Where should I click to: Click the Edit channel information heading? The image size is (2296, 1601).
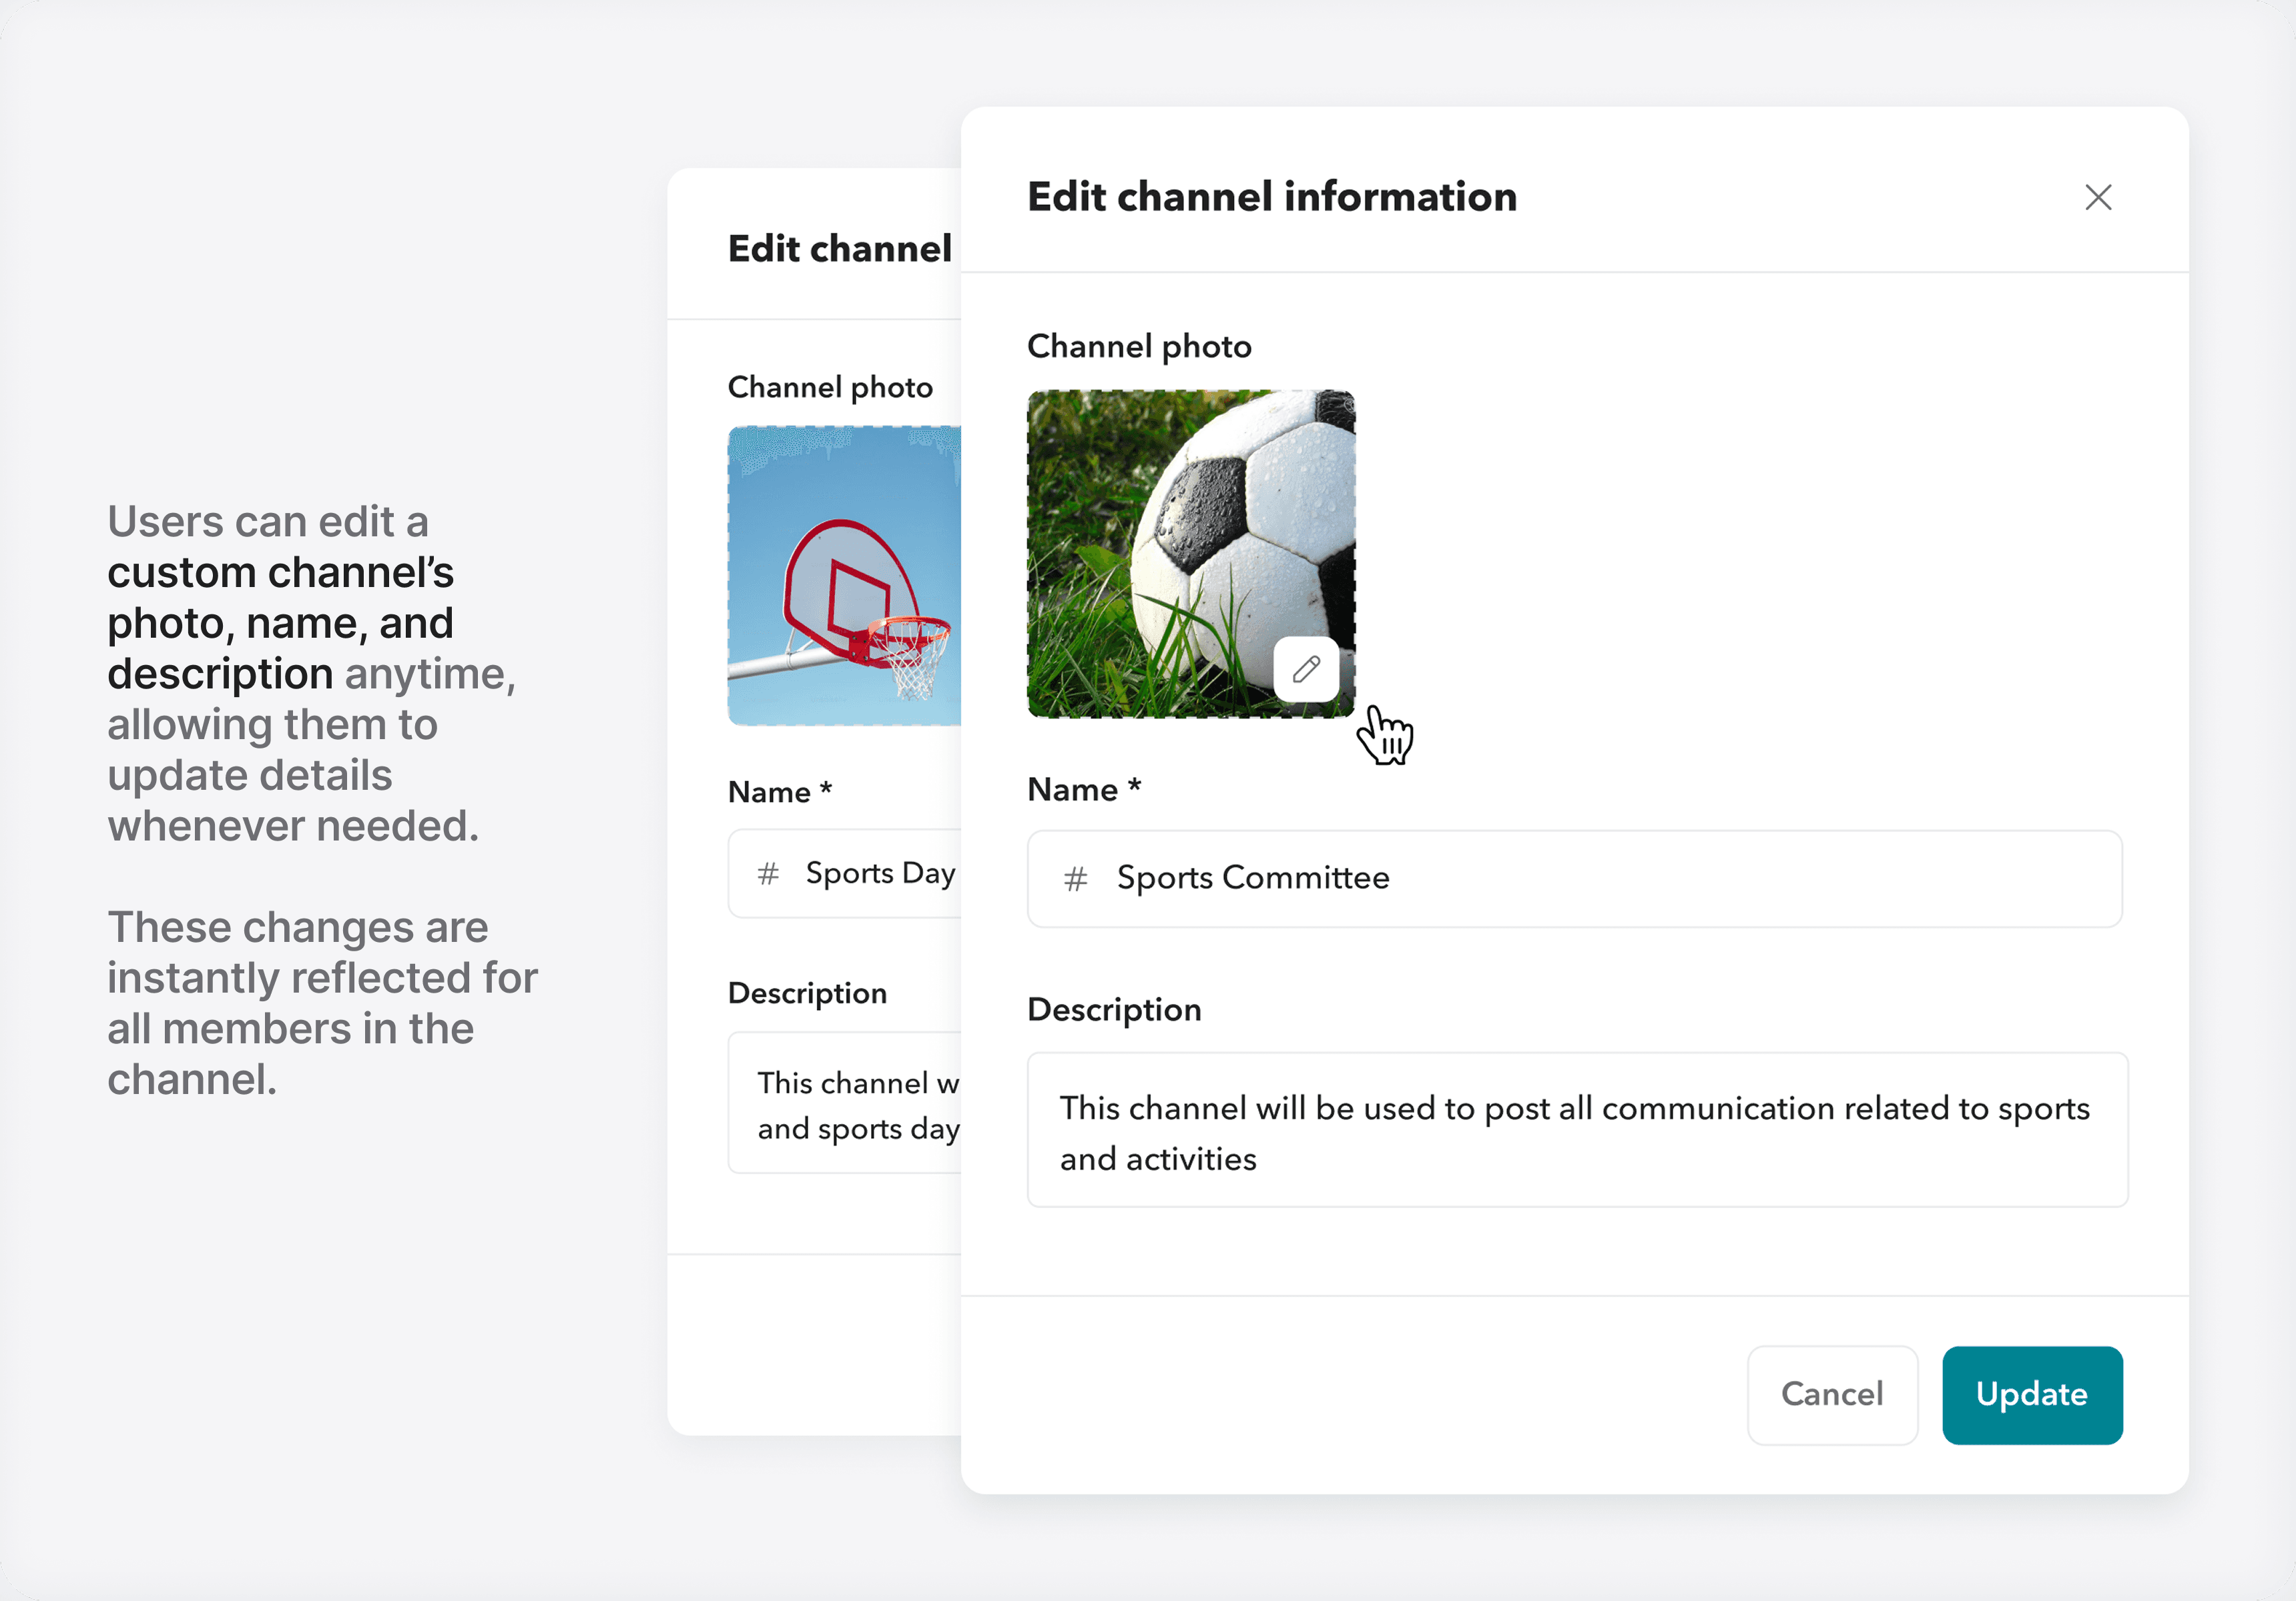coord(1271,197)
